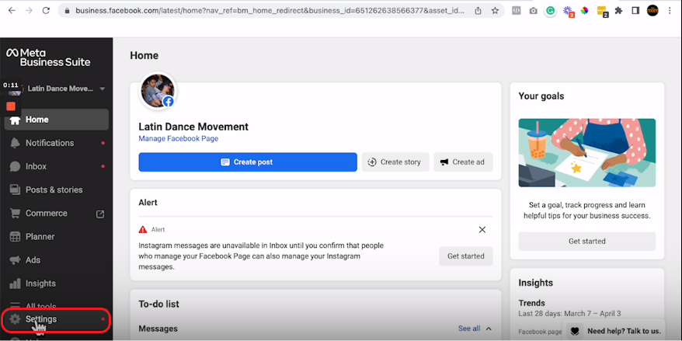This screenshot has width=682, height=341.
Task: Click the Settings gear icon
Action: point(16,319)
